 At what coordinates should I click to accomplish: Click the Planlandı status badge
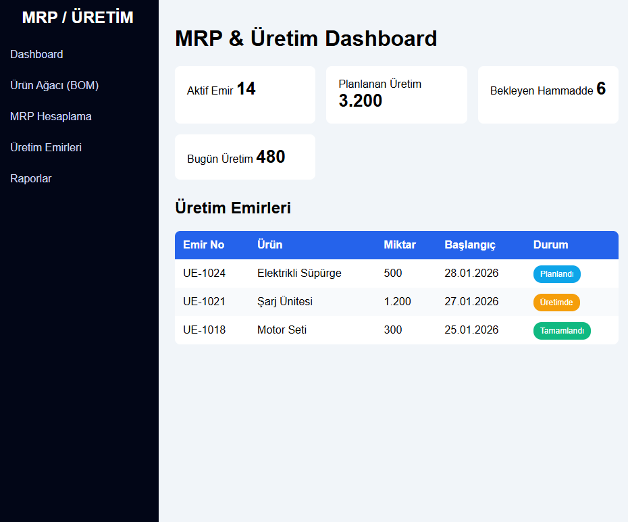(x=556, y=274)
